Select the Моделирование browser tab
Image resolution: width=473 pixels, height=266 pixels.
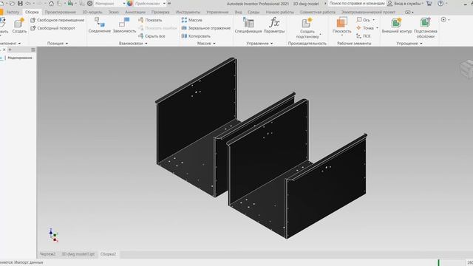20,58
